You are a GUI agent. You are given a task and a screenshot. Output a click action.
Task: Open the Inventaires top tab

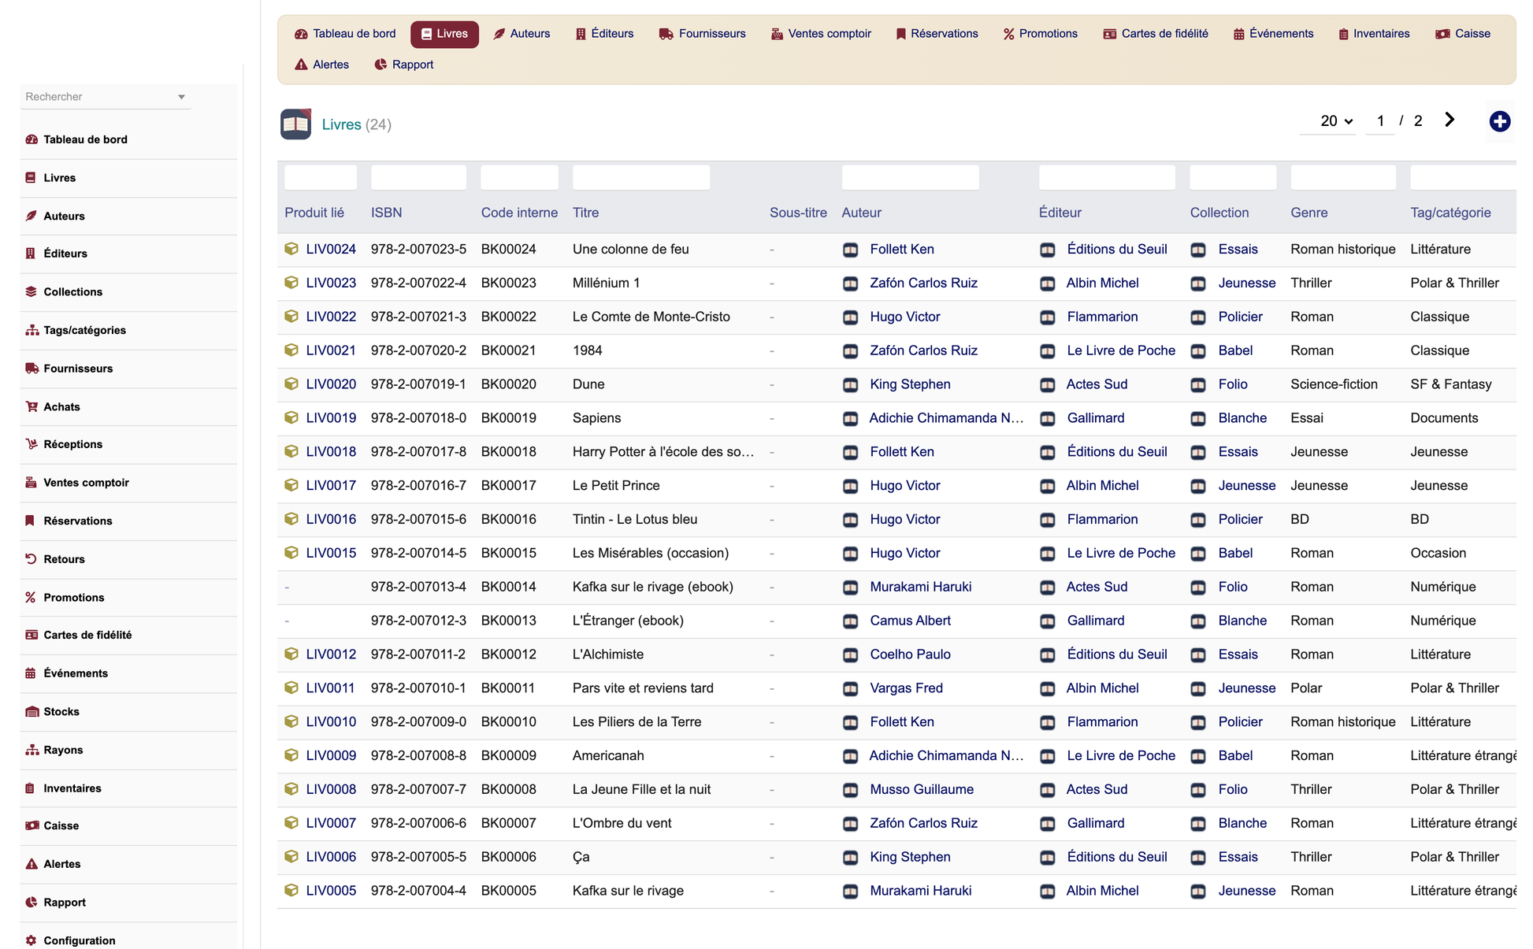(x=1374, y=34)
